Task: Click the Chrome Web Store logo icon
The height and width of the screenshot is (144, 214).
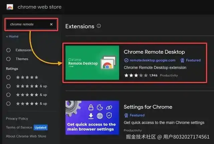Action: 10,7
